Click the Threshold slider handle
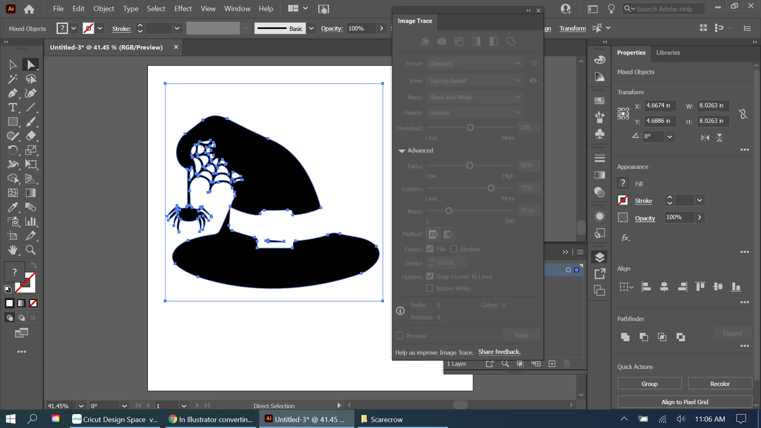The width and height of the screenshot is (761, 428). click(470, 128)
